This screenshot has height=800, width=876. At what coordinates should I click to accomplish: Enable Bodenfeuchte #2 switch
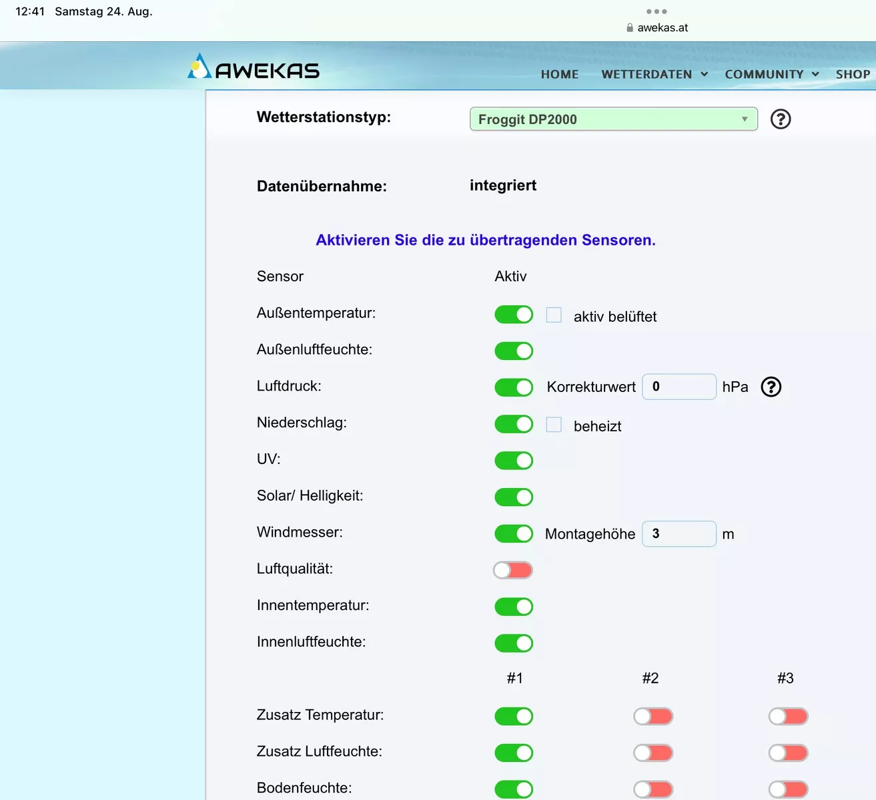click(x=653, y=790)
